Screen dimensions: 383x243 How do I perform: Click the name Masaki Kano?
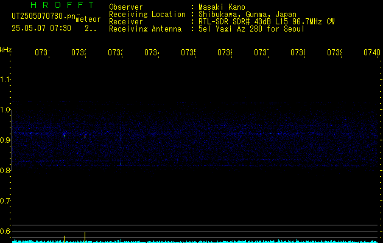(222, 7)
